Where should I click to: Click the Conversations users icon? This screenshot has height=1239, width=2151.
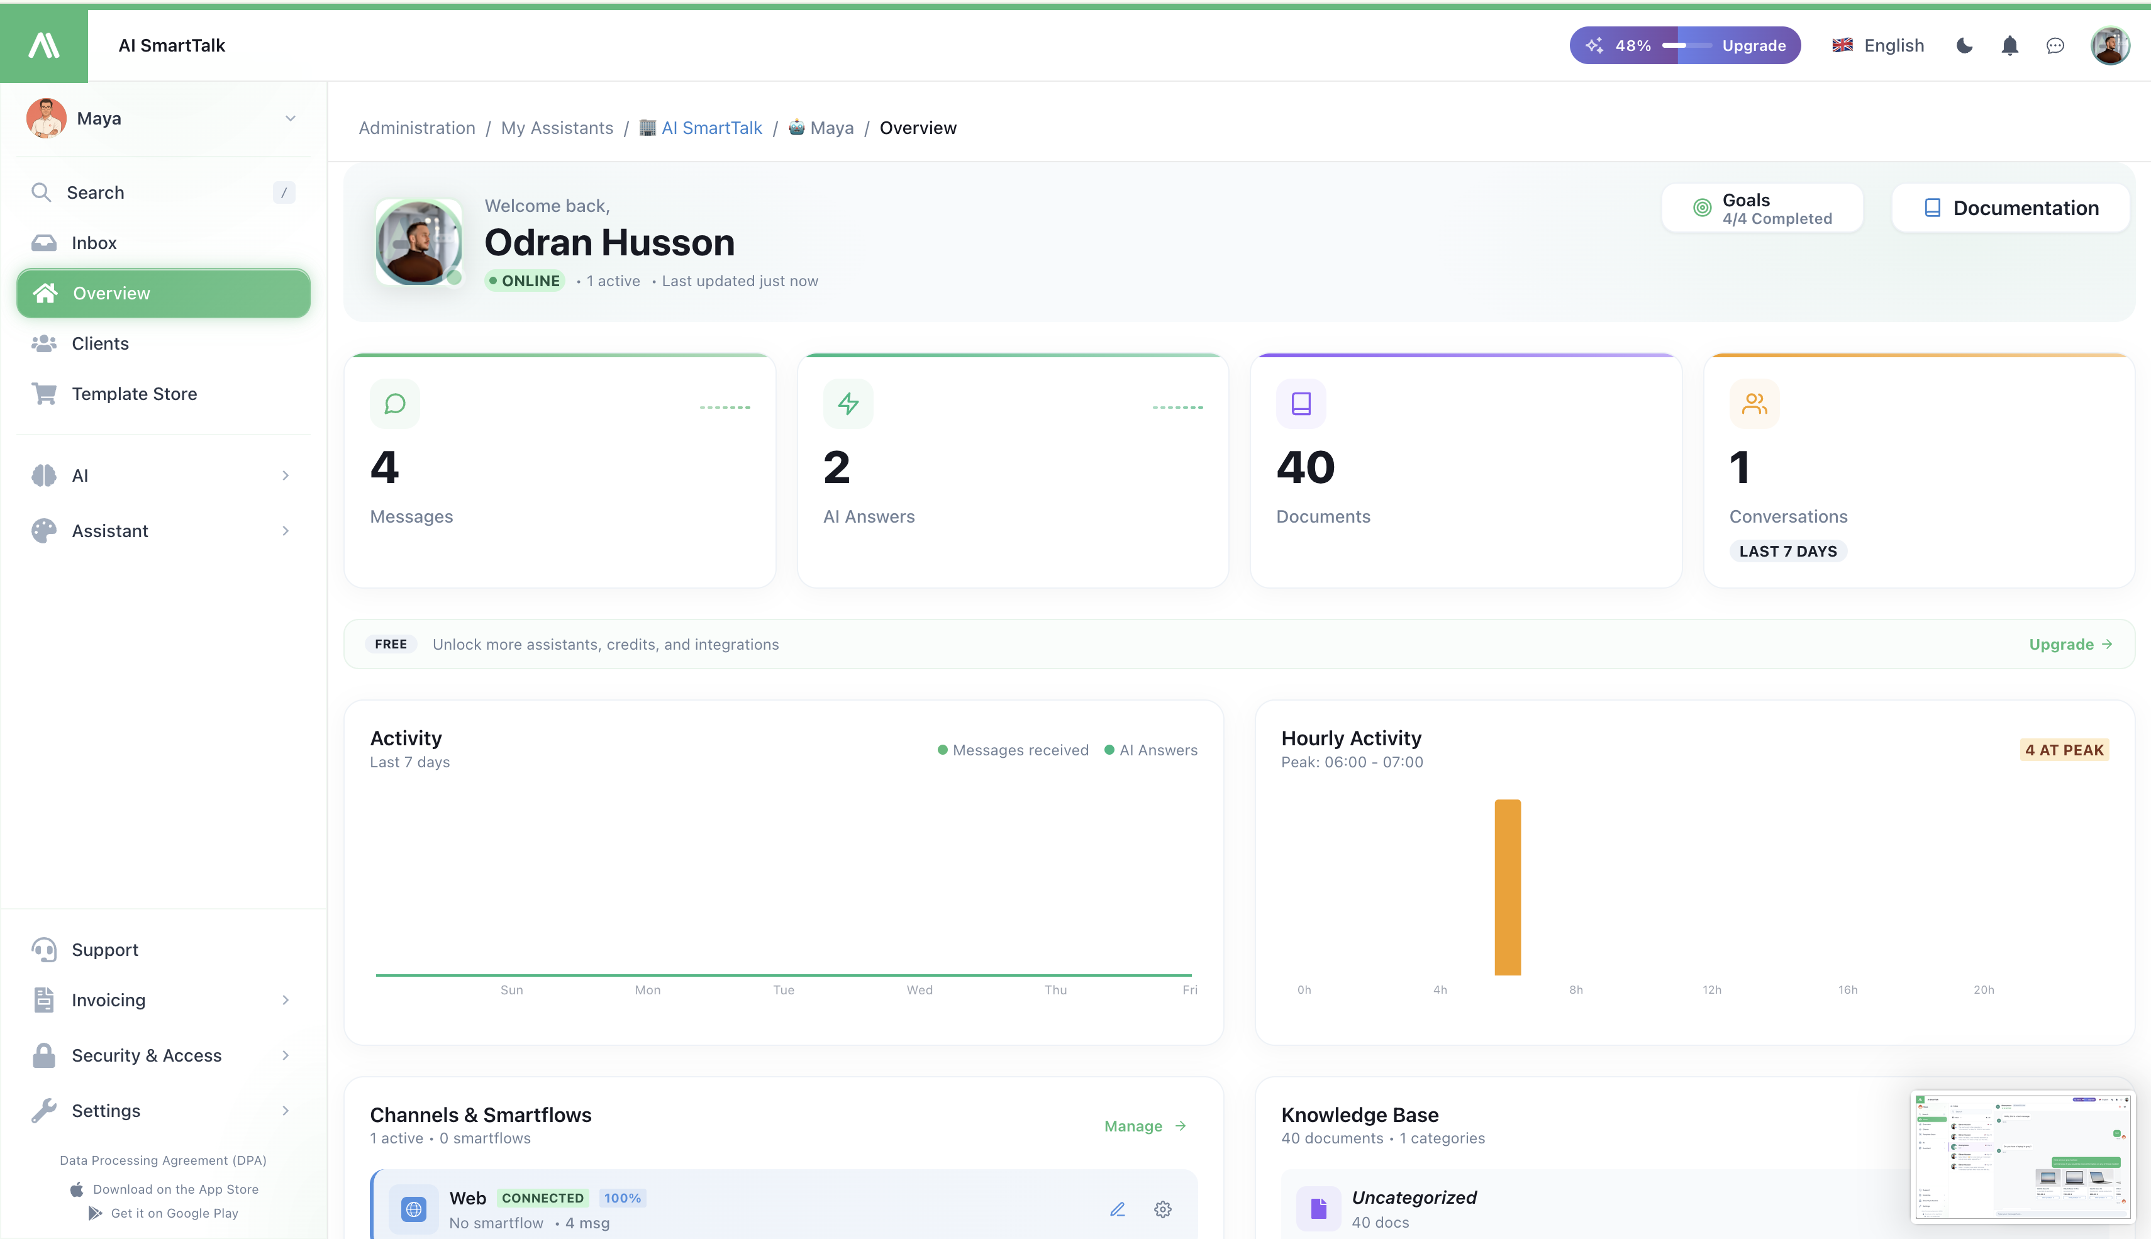point(1755,403)
